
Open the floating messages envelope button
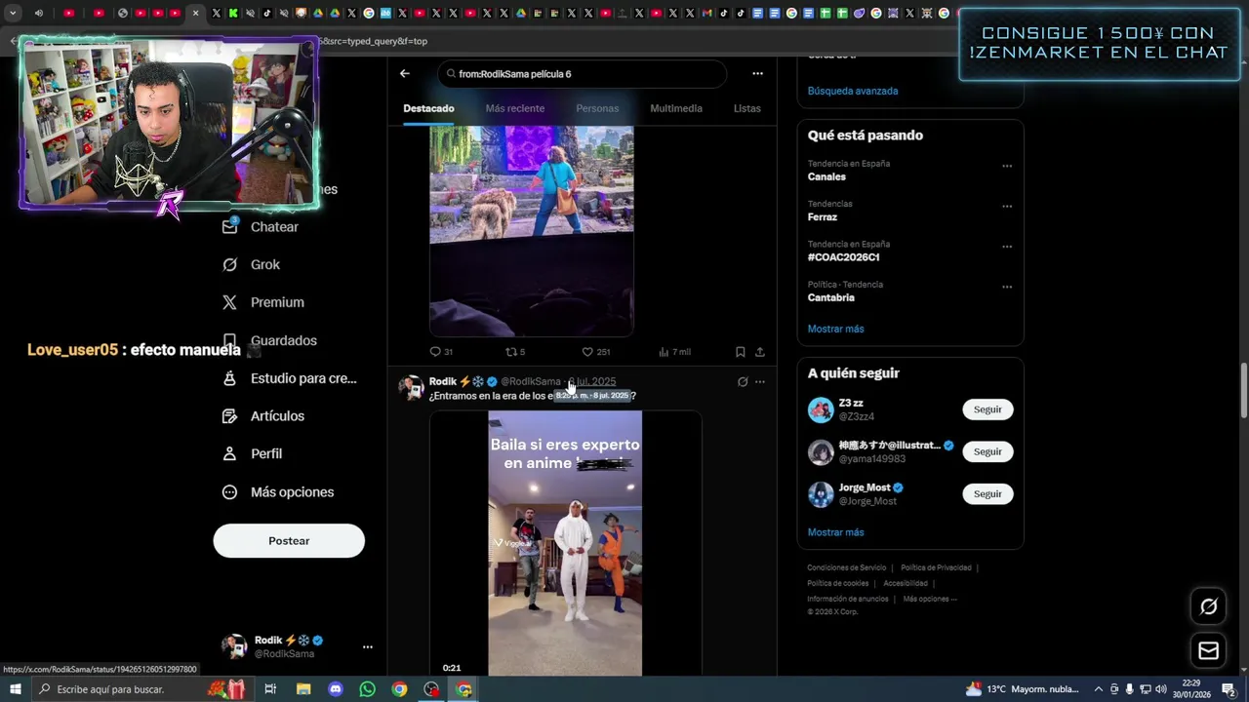(1209, 650)
